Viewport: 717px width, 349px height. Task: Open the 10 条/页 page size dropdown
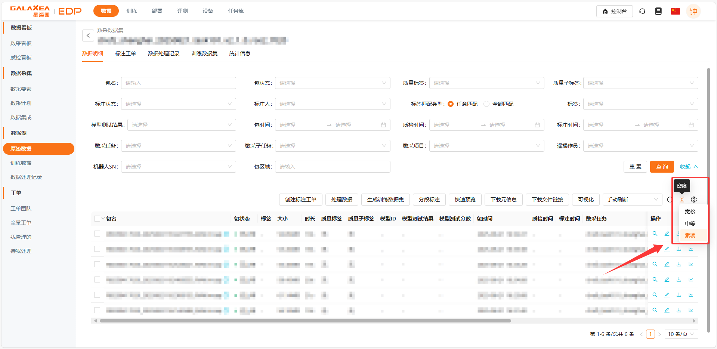pos(681,334)
